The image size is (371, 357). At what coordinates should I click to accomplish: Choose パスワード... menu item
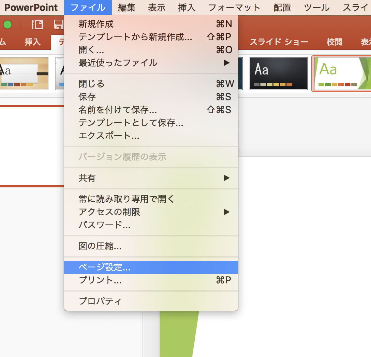click(x=151, y=225)
